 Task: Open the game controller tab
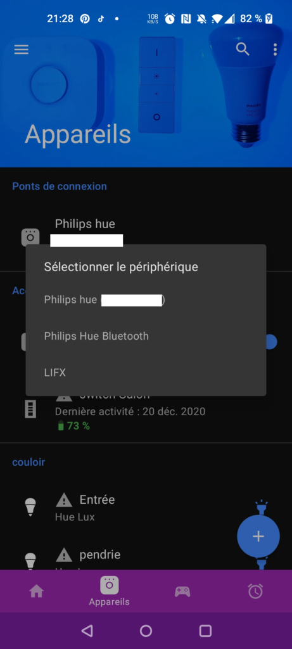182,591
